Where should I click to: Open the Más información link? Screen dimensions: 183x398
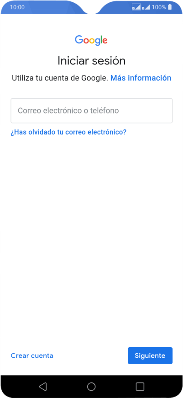141,78
